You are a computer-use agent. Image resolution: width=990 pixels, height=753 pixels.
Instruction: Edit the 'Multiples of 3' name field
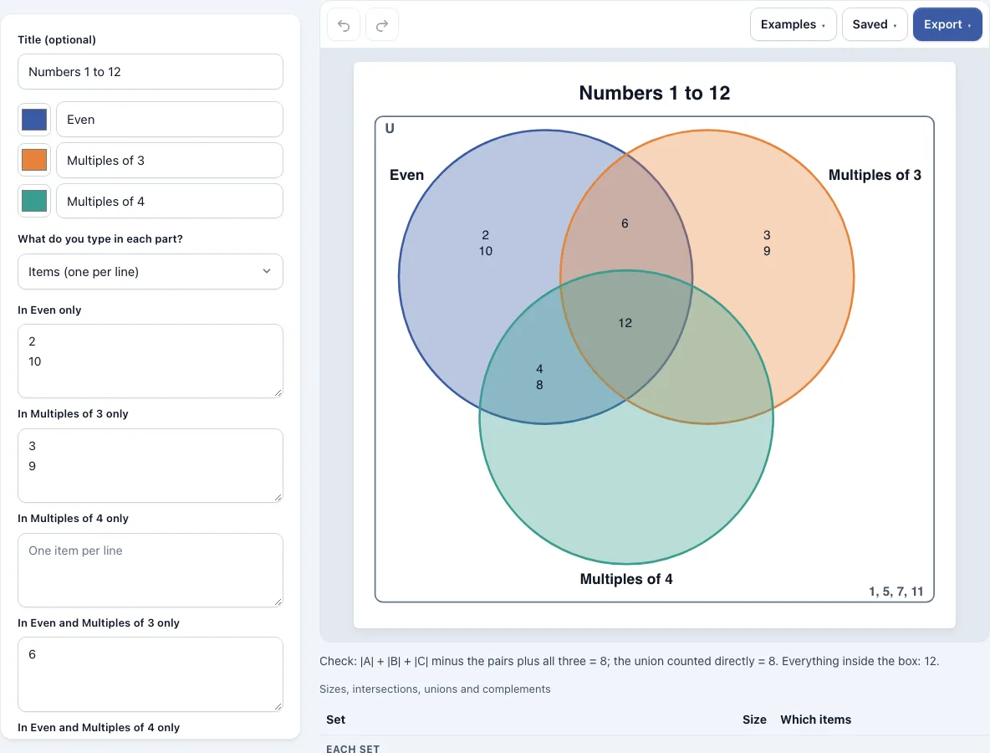[x=169, y=161]
